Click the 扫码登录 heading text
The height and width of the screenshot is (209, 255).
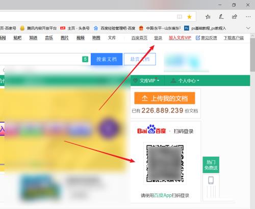click(x=184, y=131)
